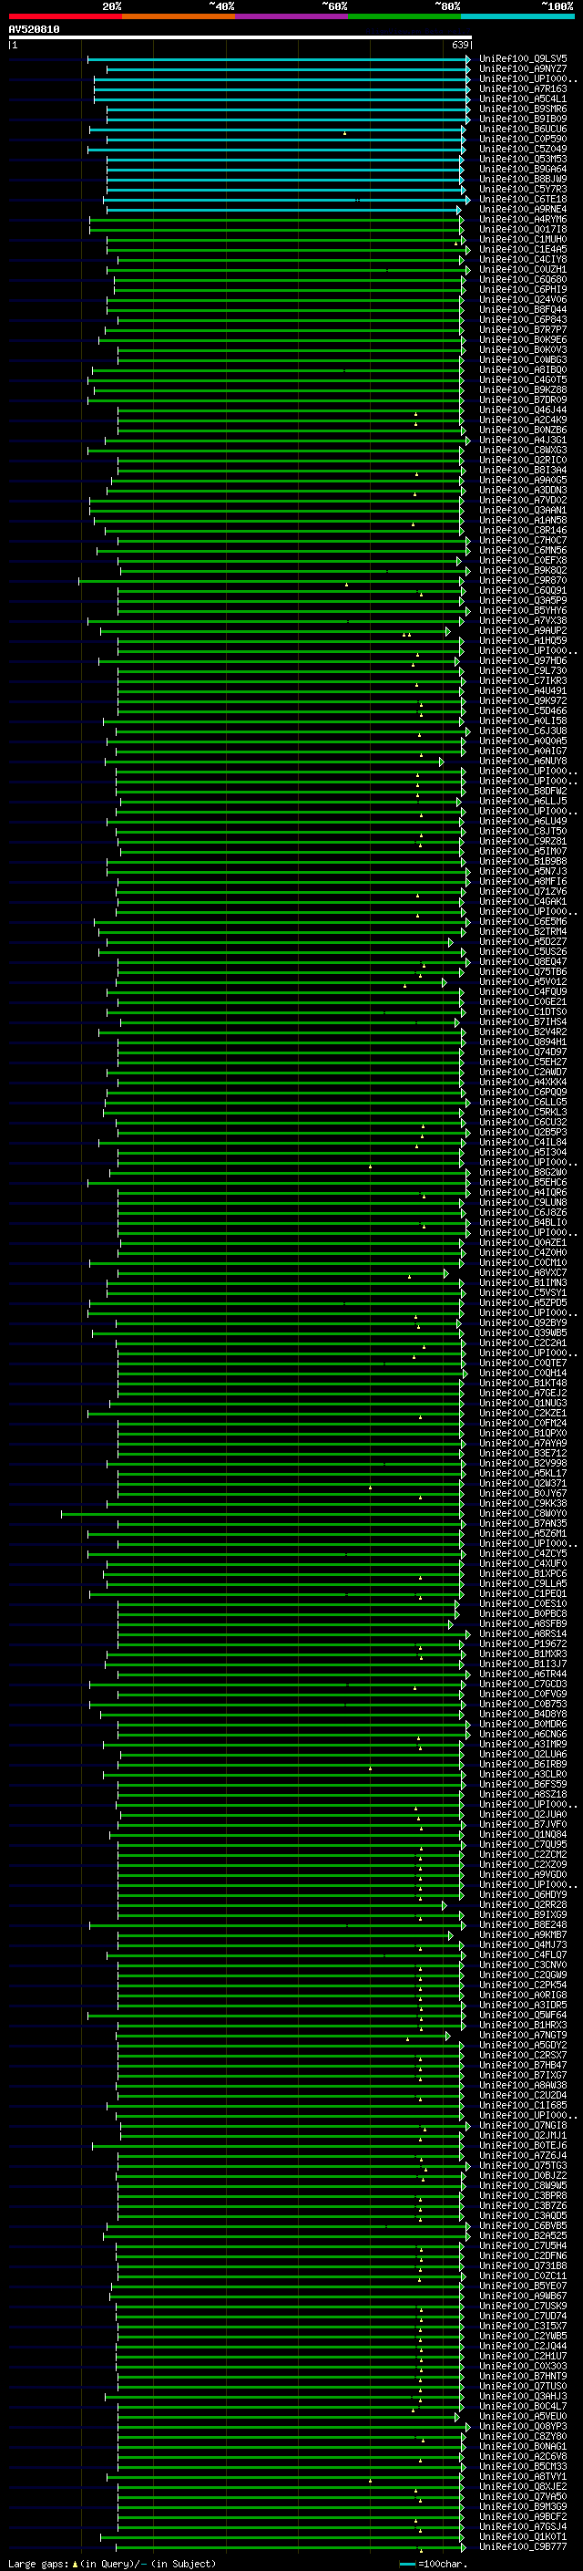Image resolution: width=583 pixels, height=2571 pixels.
Task: Select the UniRef100_Q73188 label
Action: 523,2265
